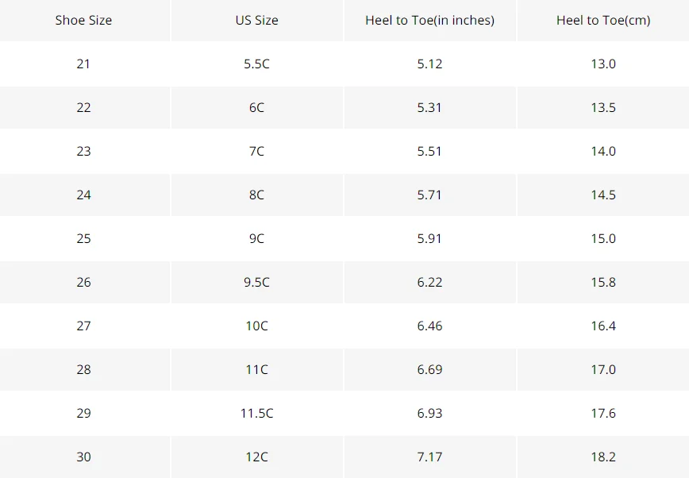Select the Heel to Toe(in inches) header
The height and width of the screenshot is (478, 689).
pos(429,20)
